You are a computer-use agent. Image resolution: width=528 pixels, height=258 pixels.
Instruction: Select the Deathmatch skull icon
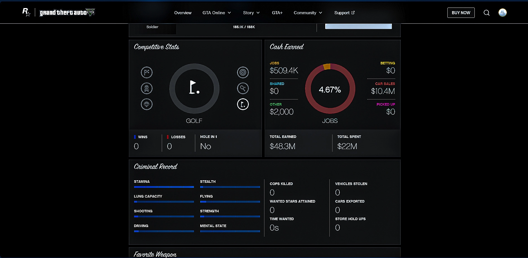pyautogui.click(x=147, y=88)
